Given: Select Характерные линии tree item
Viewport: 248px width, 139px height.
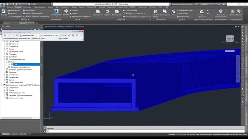Looking at the screenshot, I should (x=16, y=51).
